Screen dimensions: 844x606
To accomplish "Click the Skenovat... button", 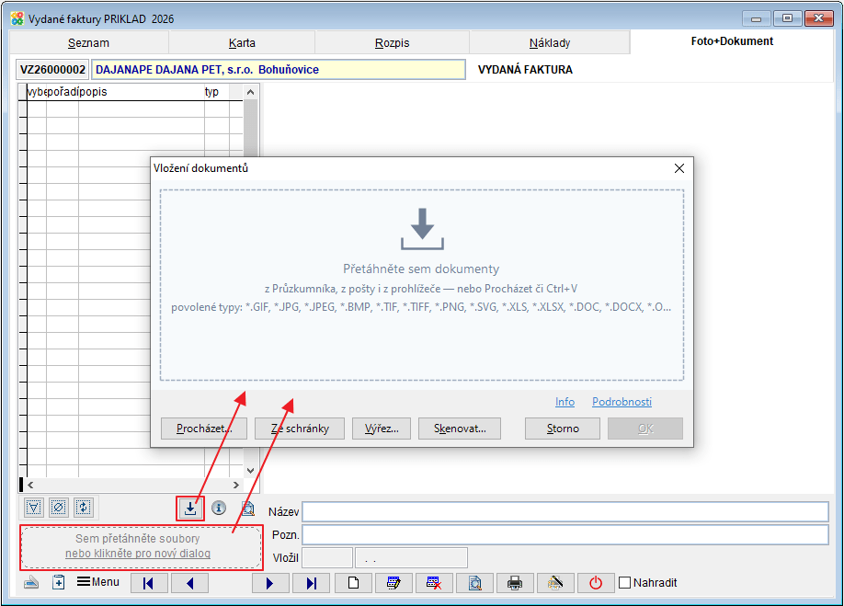I will point(460,429).
